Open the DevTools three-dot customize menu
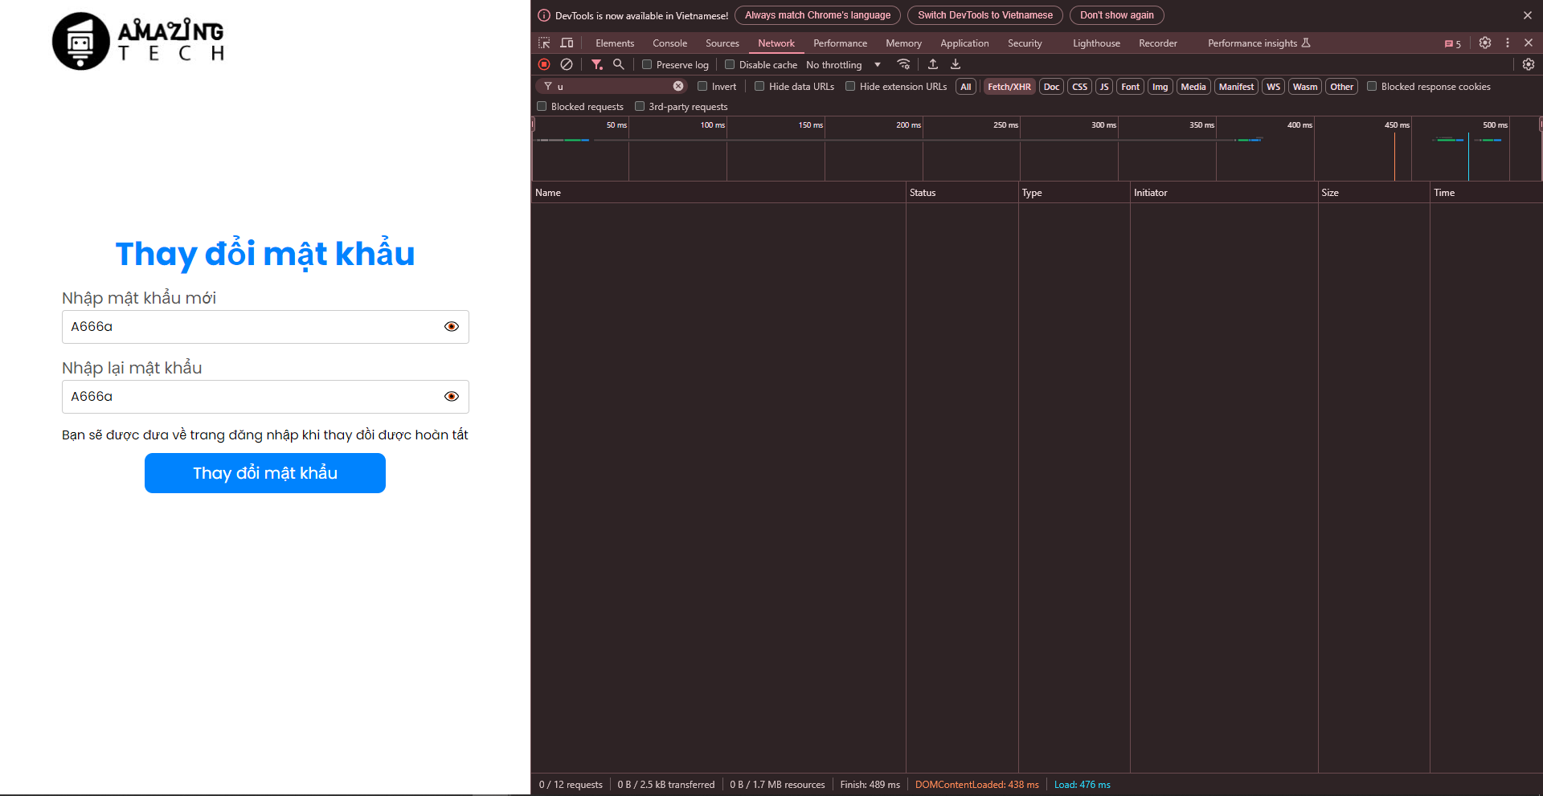Image resolution: width=1543 pixels, height=796 pixels. pyautogui.click(x=1507, y=43)
